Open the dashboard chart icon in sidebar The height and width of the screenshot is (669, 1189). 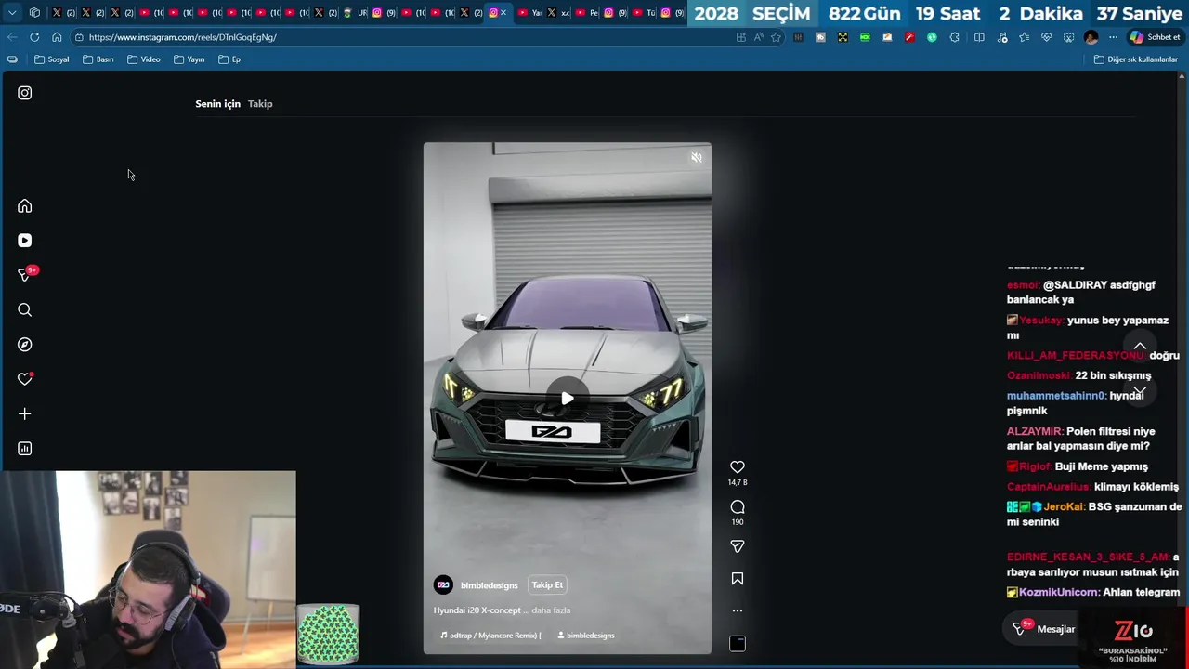(25, 449)
